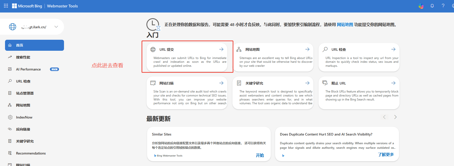This screenshot has width=454, height=166.
Task: Follow the 网站地图 link in notice text
Action: pos(345,24)
